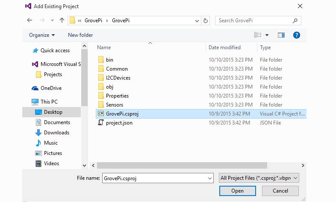The width and height of the screenshot is (336, 202).
Task: Click the horizontal scrollbar's right arrow
Action: coord(303,165)
